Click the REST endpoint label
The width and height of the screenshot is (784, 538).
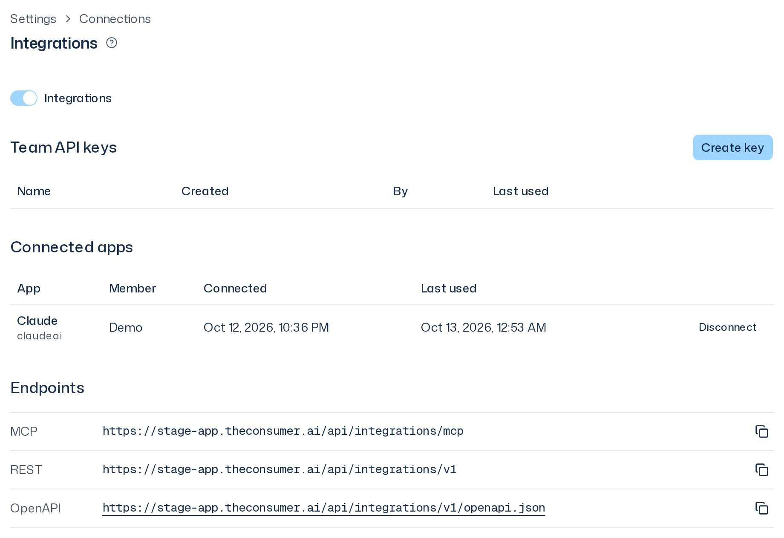click(26, 470)
